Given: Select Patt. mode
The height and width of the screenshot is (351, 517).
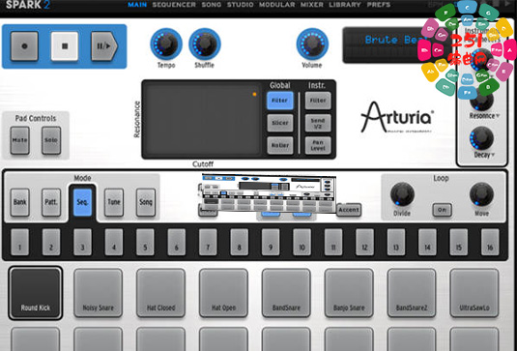Looking at the screenshot, I should point(51,202).
